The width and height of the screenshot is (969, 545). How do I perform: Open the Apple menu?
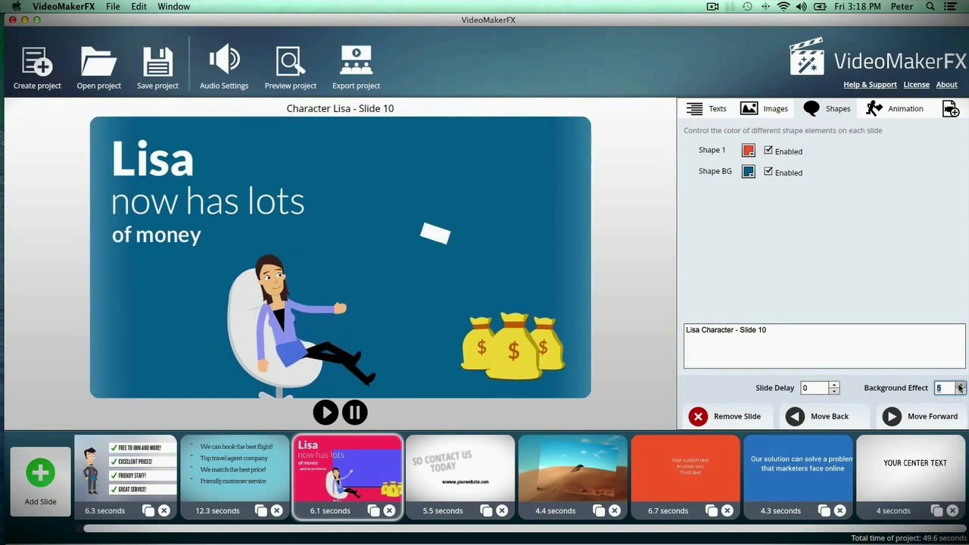[16, 7]
